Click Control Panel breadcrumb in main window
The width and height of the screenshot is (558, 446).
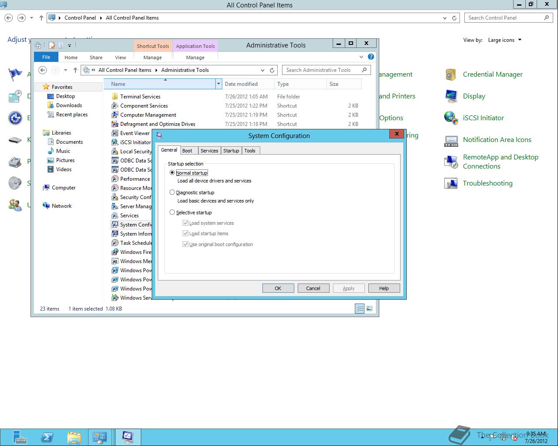pyautogui.click(x=80, y=18)
